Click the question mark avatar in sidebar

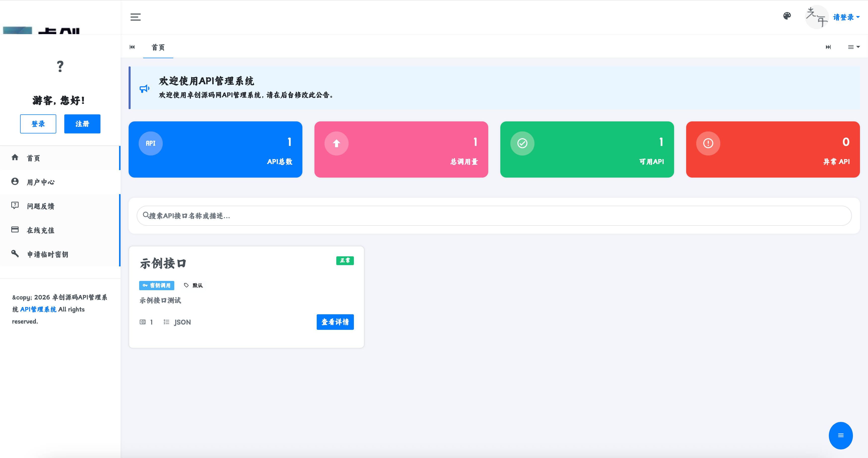point(60,66)
